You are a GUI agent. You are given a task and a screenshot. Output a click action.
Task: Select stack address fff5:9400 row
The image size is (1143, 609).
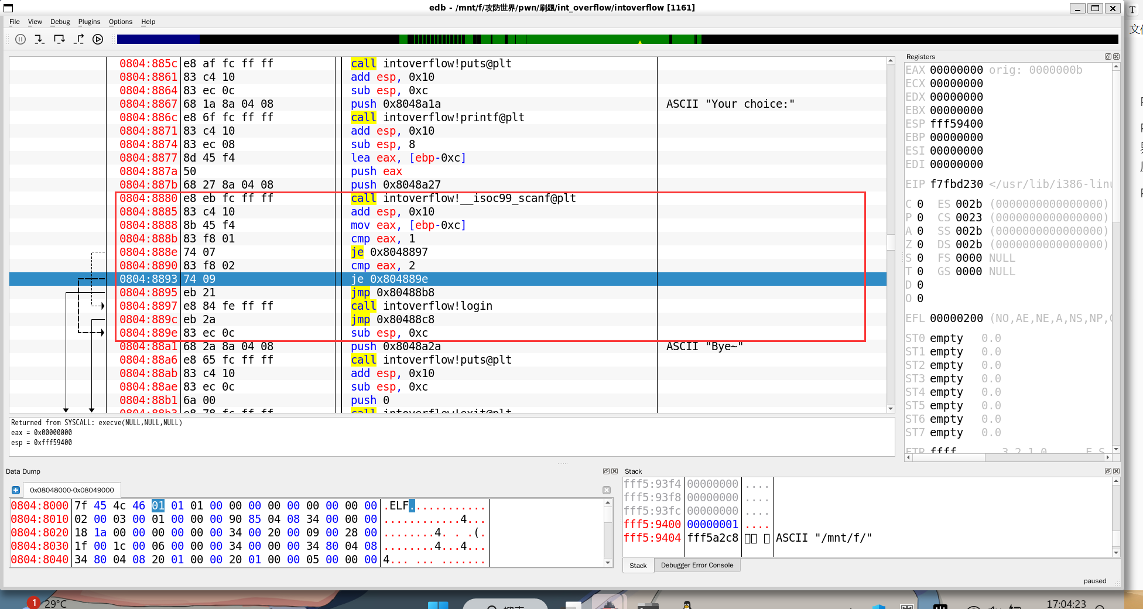[868, 524]
